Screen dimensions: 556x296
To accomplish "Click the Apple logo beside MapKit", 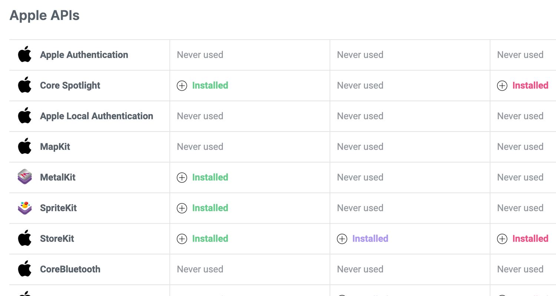I will pos(25,147).
